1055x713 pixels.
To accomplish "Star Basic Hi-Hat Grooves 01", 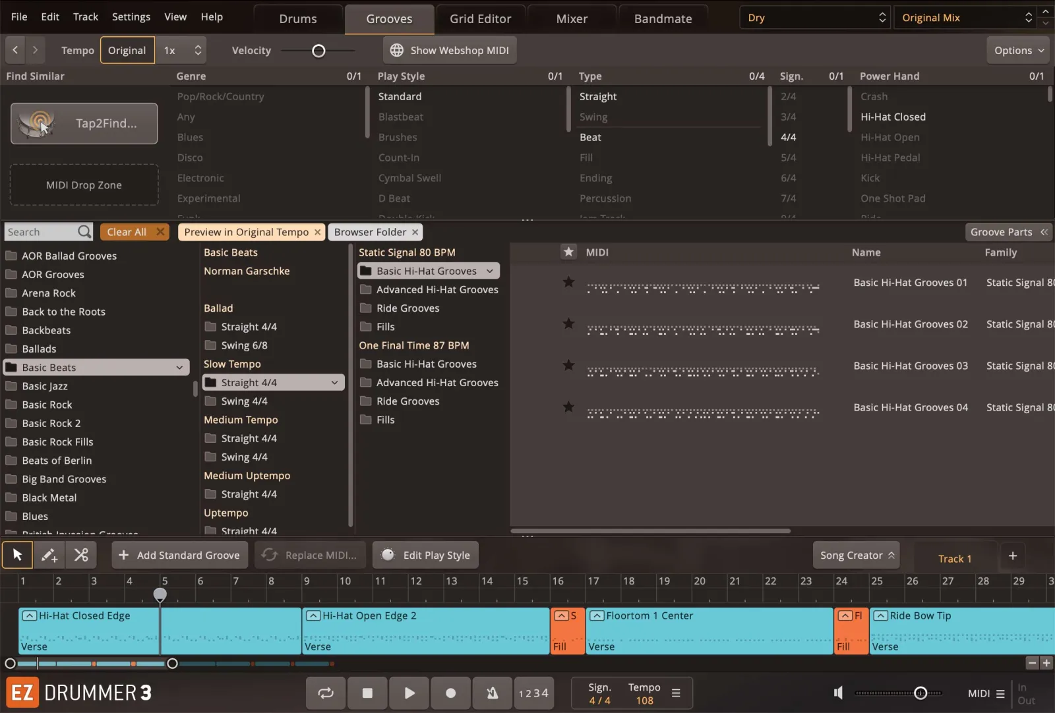I will (x=568, y=282).
